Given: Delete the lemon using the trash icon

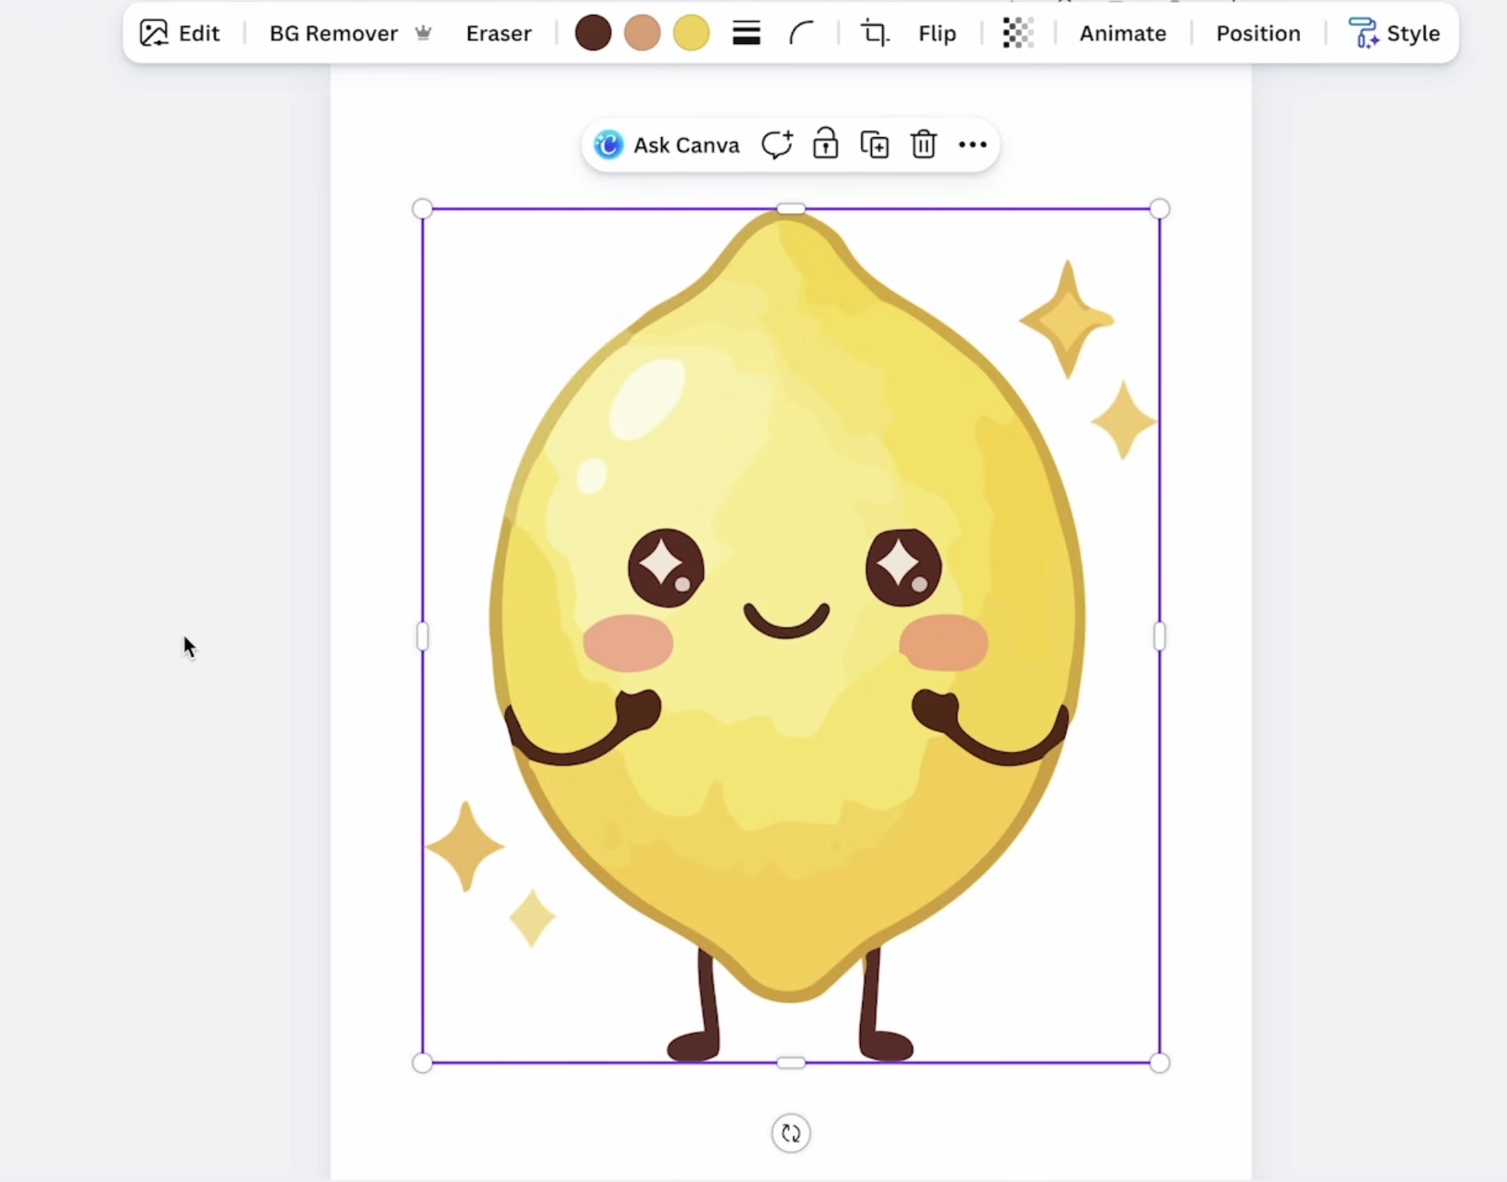Looking at the screenshot, I should pos(923,144).
